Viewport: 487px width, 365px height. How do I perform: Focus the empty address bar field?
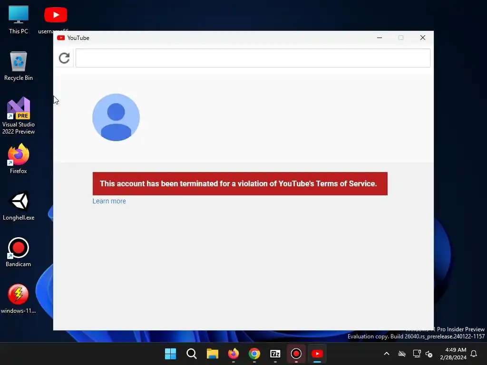(253, 58)
